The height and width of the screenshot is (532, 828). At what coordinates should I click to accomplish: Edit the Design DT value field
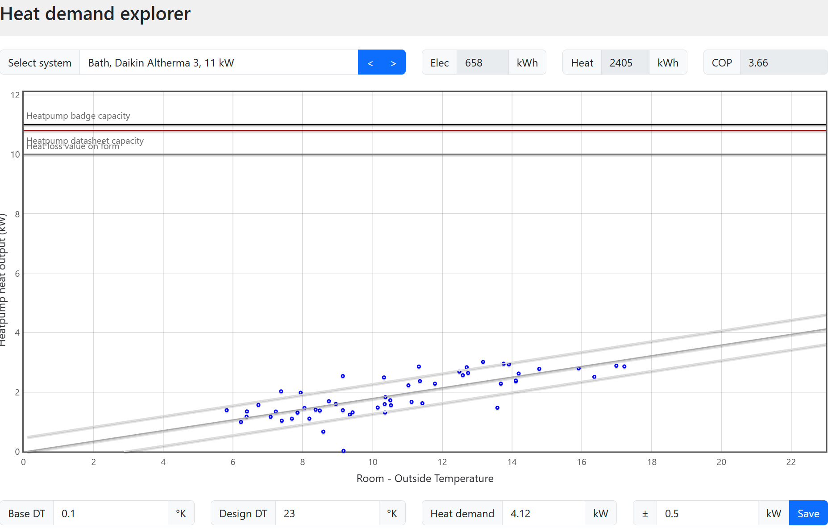point(327,513)
